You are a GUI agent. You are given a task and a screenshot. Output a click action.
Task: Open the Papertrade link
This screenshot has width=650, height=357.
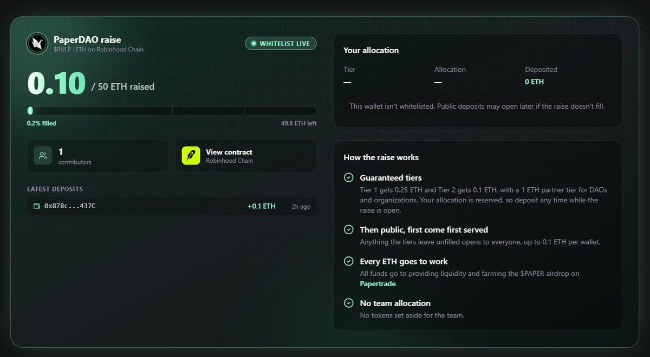(378, 283)
